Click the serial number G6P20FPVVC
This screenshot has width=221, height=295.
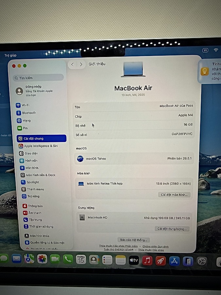pyautogui.click(x=182, y=134)
